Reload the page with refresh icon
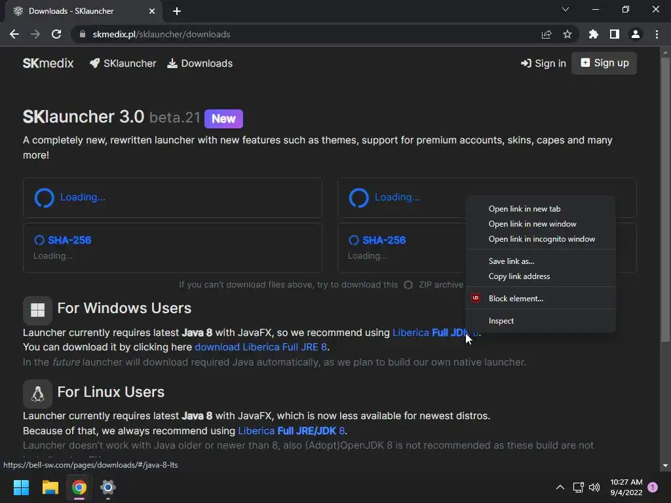671x503 pixels. click(56, 34)
